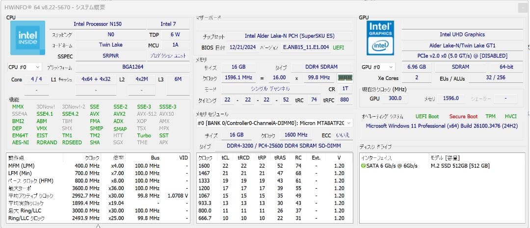Image resolution: width=530 pixels, height=228 pixels.
Task: Click the BIOS date 12/21/2024 field
Action: (243, 47)
